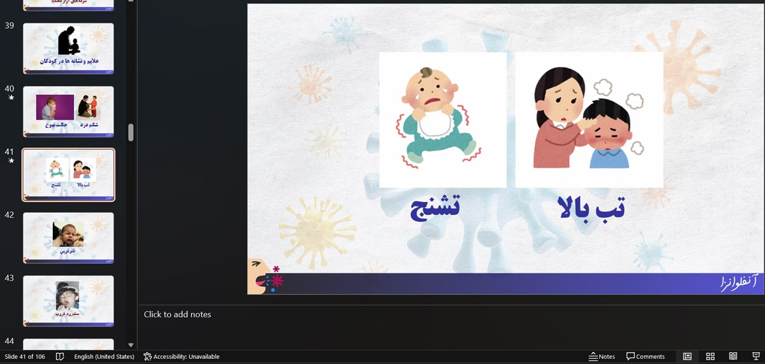The width and height of the screenshot is (765, 364).
Task: Select slide 40 thumbnail
Action: (x=68, y=112)
